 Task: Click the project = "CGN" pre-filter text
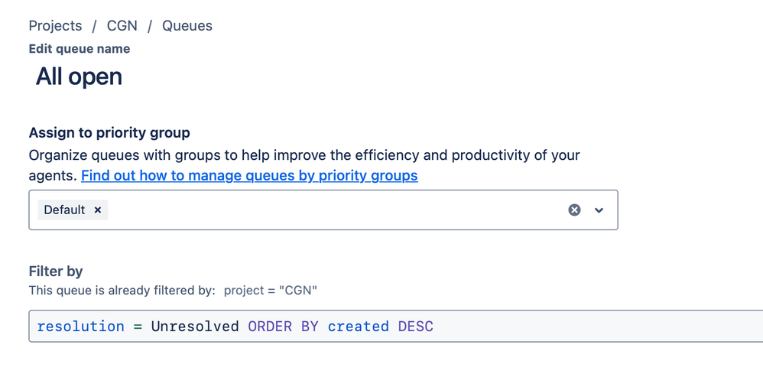tap(270, 290)
